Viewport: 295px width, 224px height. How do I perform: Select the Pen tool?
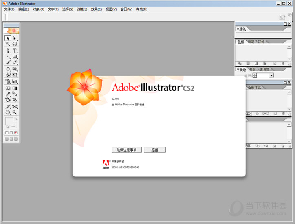[8, 51]
